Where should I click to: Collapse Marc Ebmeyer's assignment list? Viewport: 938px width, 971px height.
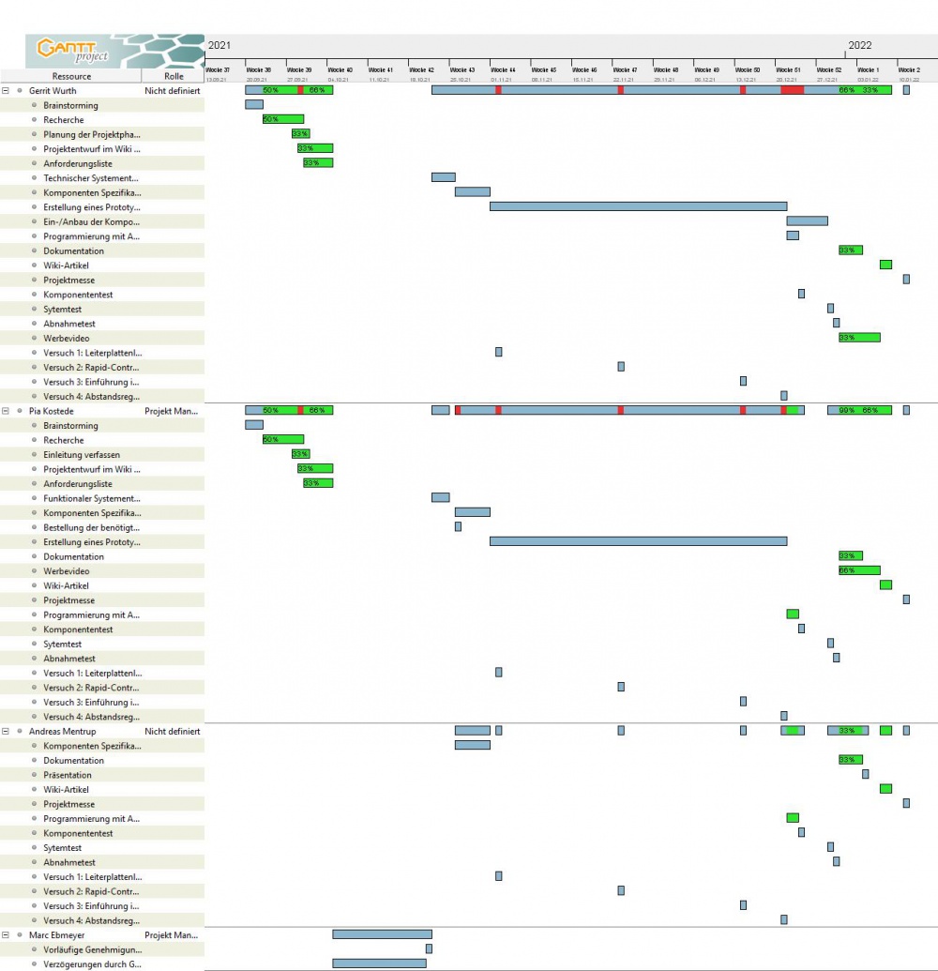click(7, 935)
